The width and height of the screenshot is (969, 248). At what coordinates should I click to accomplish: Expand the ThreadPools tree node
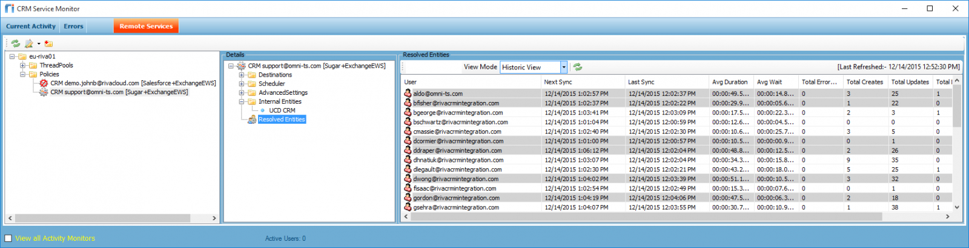pos(22,65)
